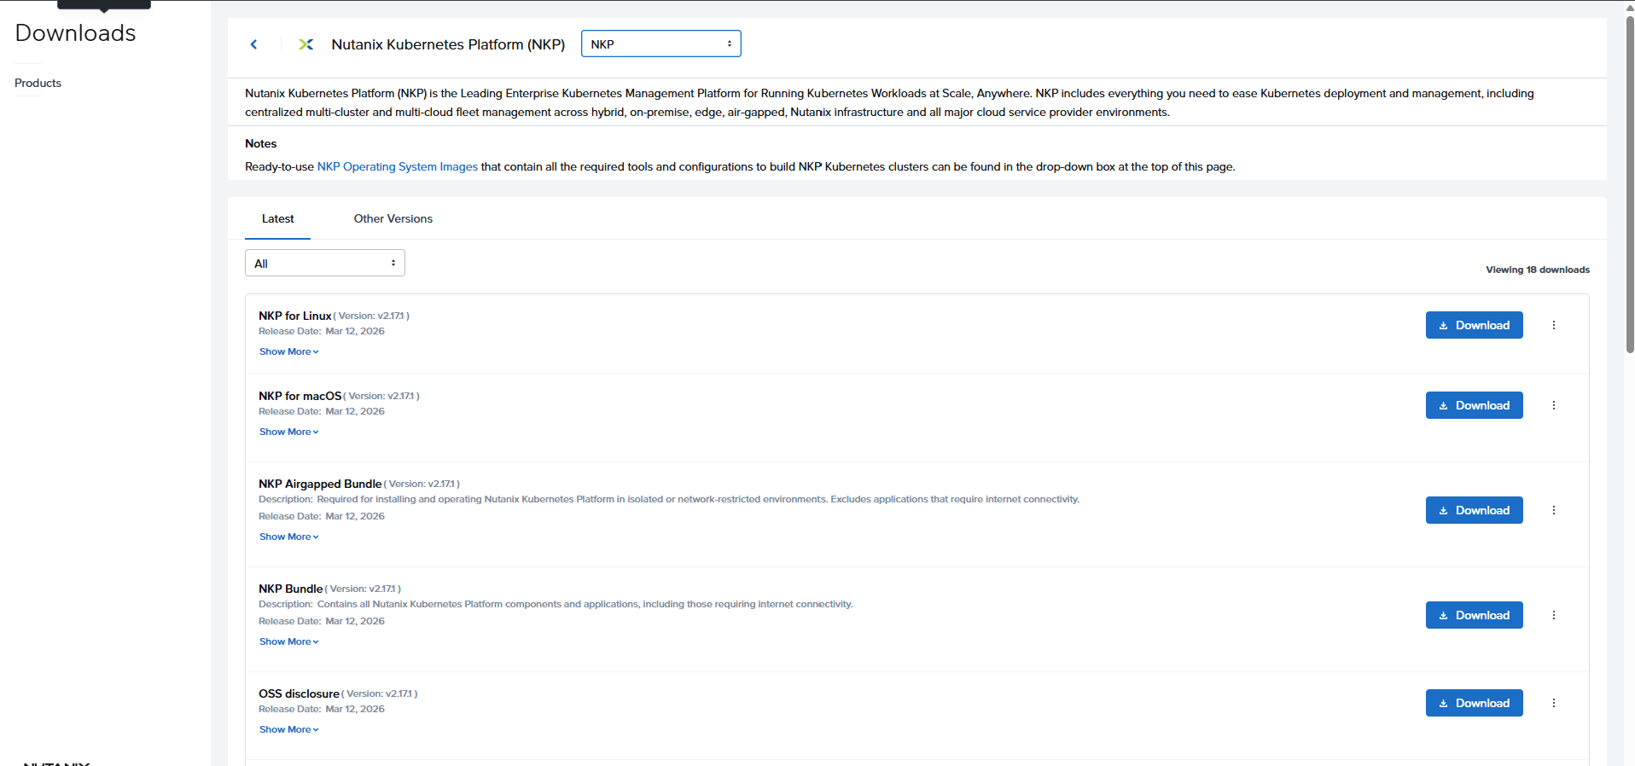This screenshot has width=1635, height=766.
Task: Click NKP Bundle description text
Action: [556, 604]
